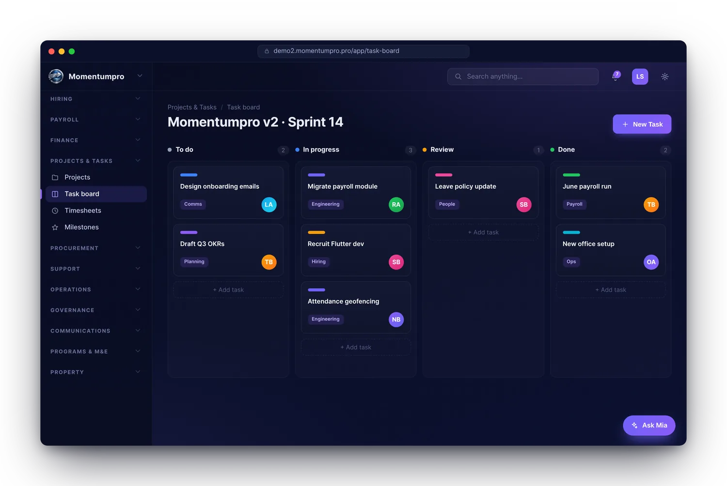This screenshot has width=727, height=486.
Task: Click the Ops tag
Action: click(x=571, y=262)
